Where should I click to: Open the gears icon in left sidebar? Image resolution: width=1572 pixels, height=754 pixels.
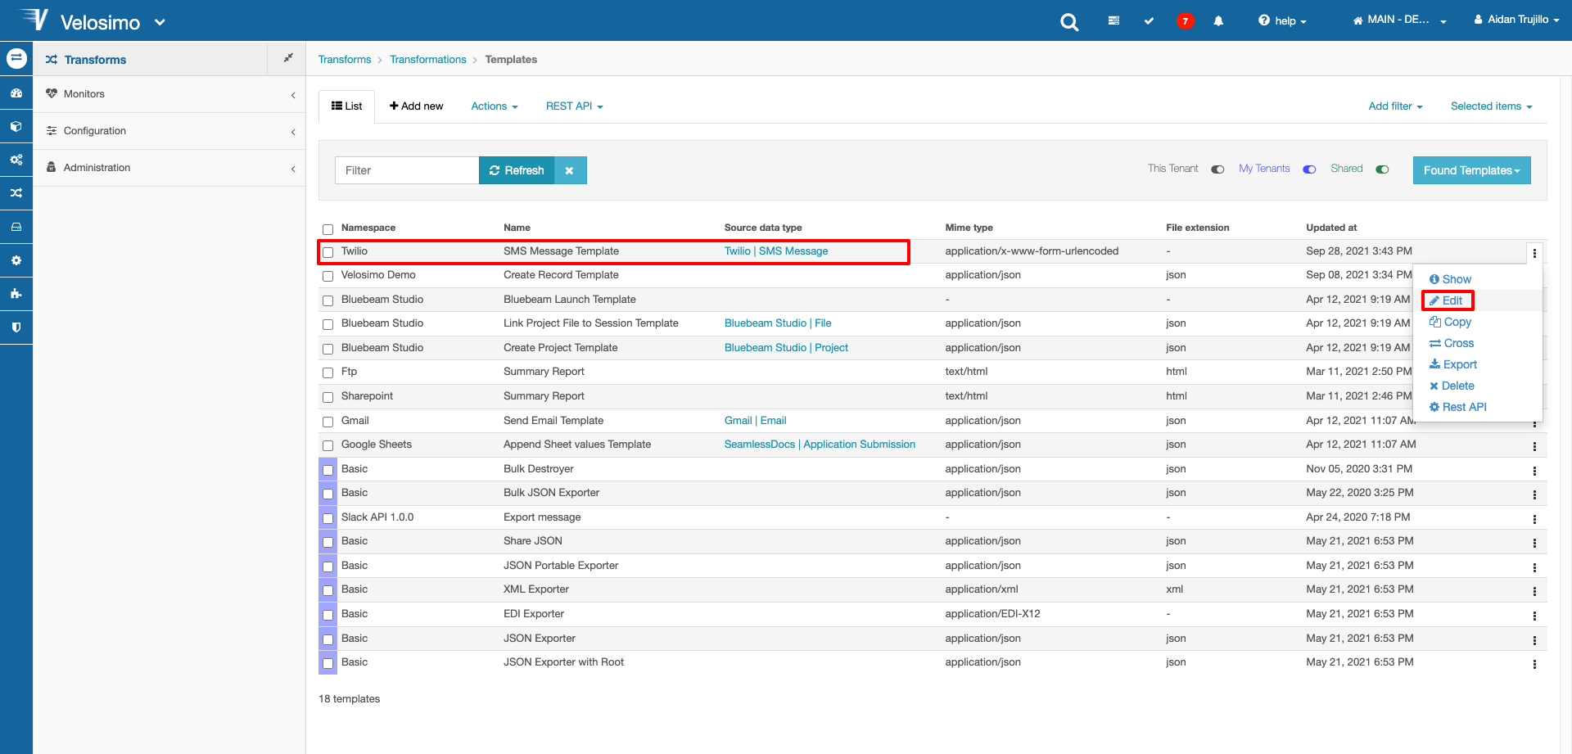(x=16, y=160)
